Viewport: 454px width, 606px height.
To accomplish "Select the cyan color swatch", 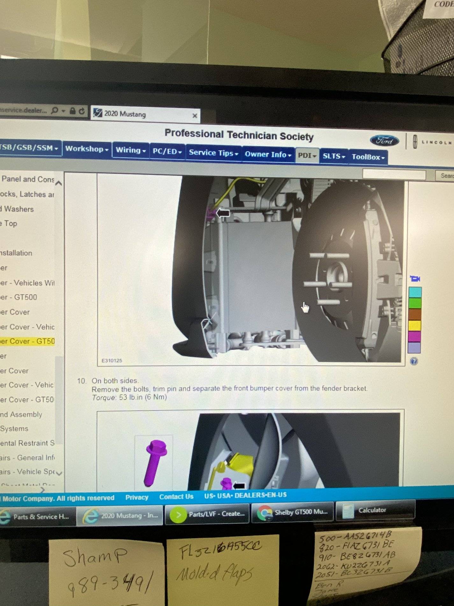I will point(415,292).
